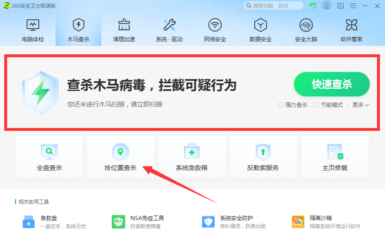Viewport: 385px width, 242px height.
Task: Click the 隔离系统环境运行软件 description
Action: (335, 226)
